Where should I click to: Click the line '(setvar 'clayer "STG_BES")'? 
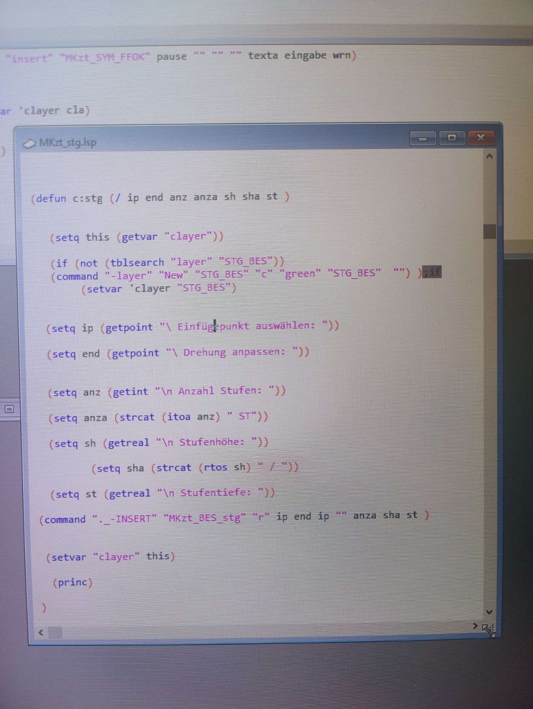coord(159,289)
